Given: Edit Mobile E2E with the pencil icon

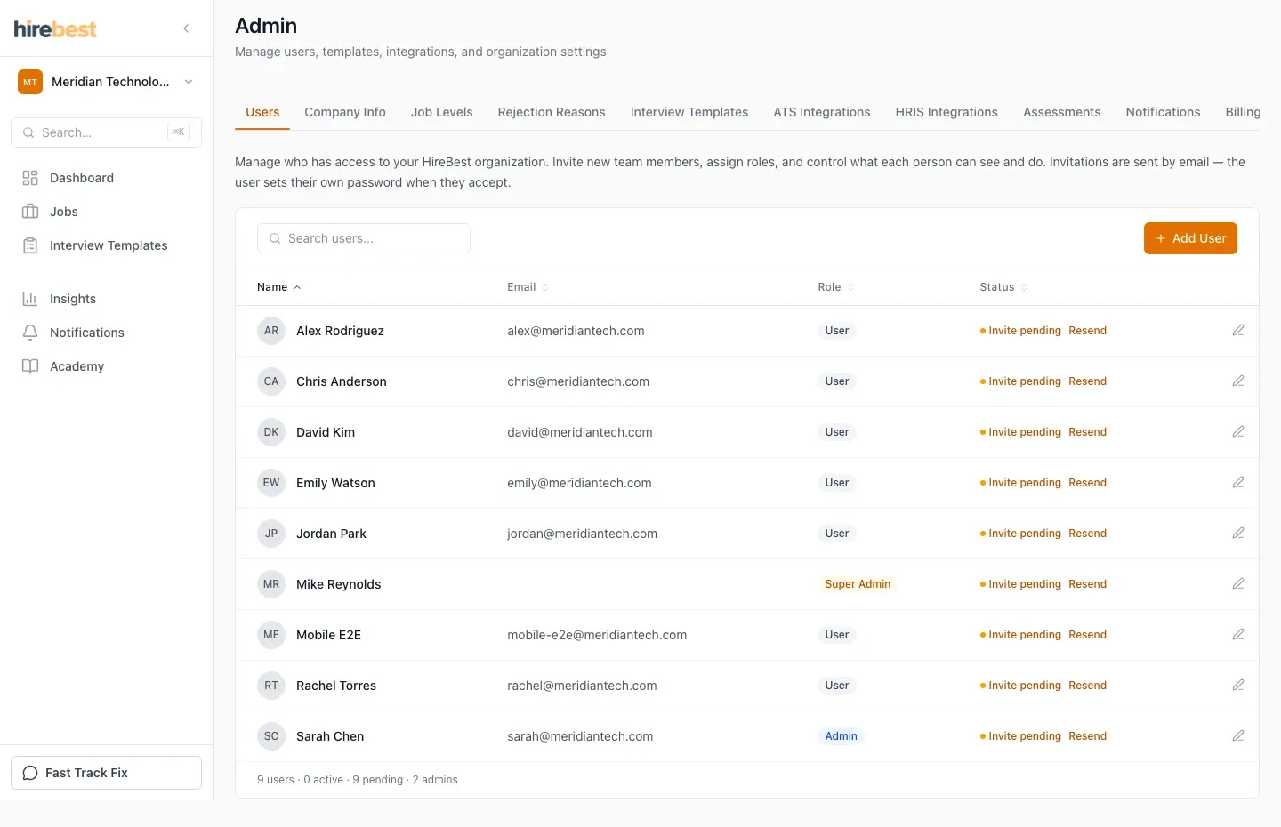Looking at the screenshot, I should tap(1237, 635).
